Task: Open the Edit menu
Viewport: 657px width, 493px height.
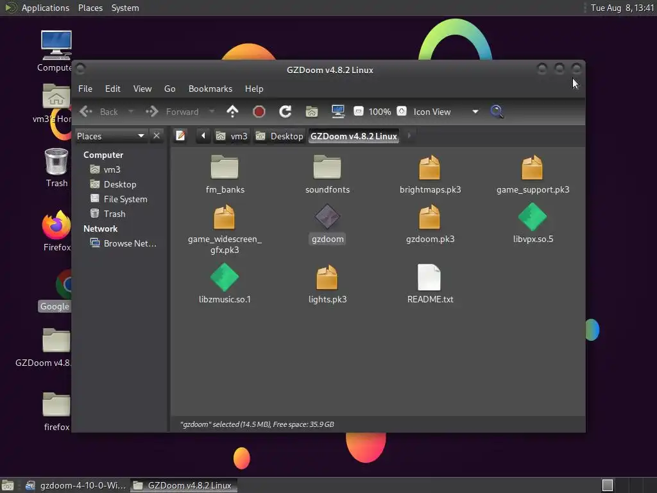Action: [113, 89]
